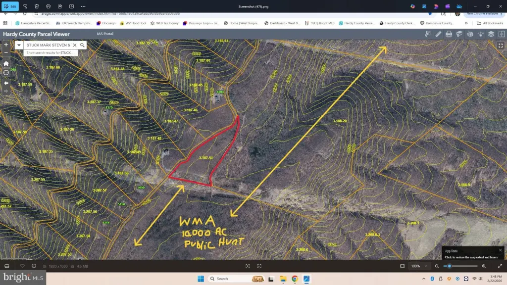Open the Layer List stack icon

click(x=491, y=34)
